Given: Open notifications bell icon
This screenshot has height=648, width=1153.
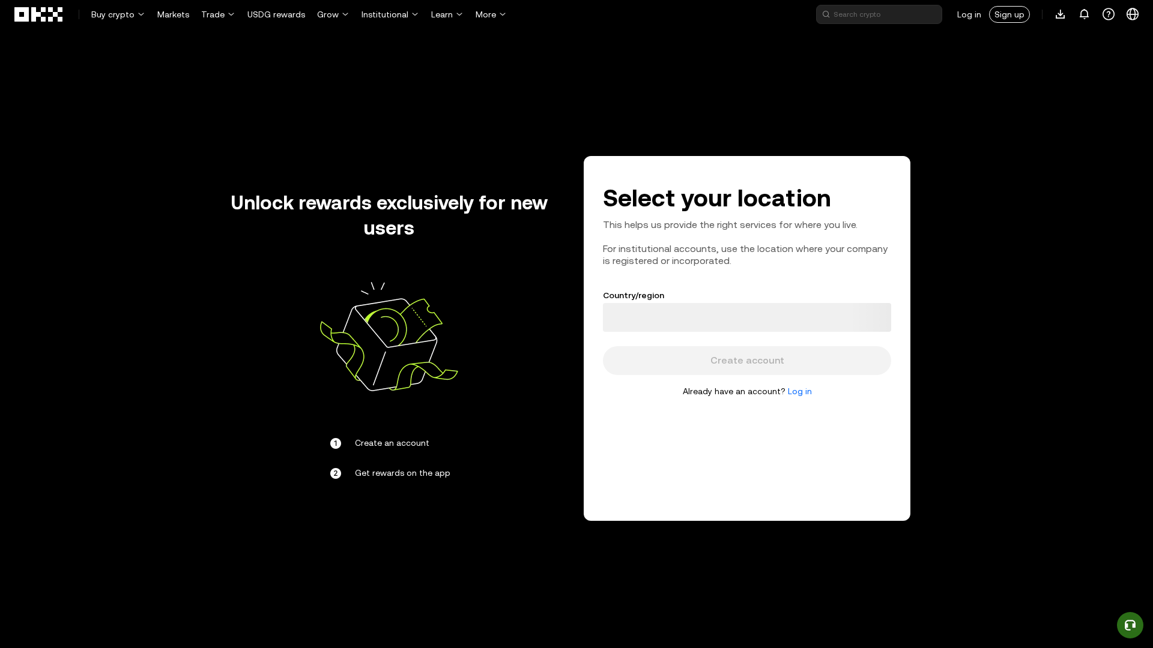Looking at the screenshot, I should [x=1084, y=14].
